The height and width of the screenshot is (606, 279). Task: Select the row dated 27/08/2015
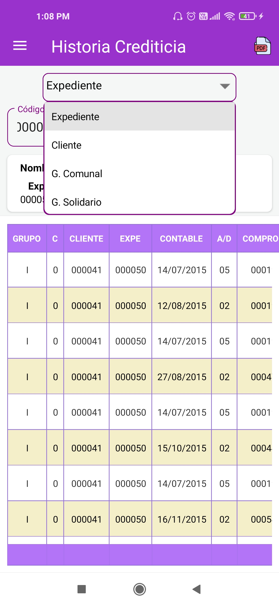coord(139,377)
